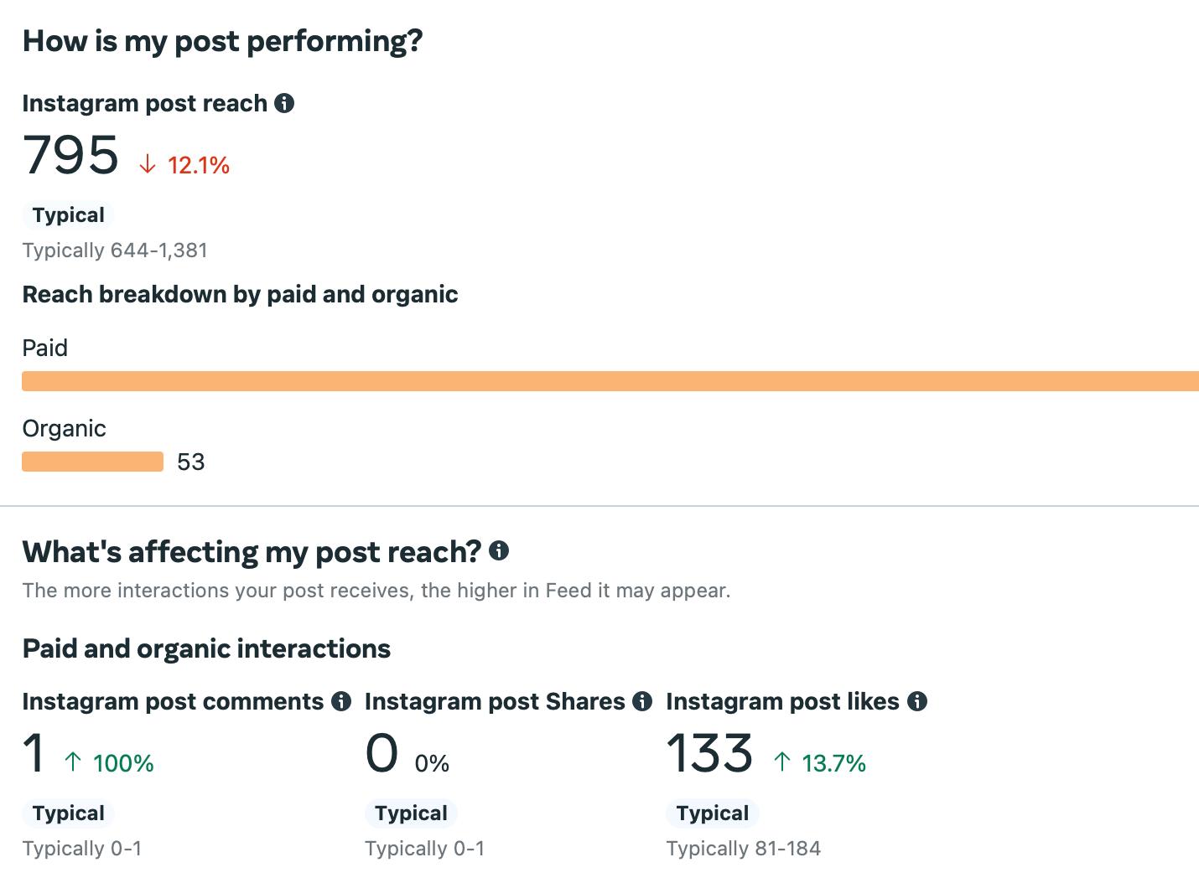This screenshot has height=883, width=1199.
Task: Click the Organic reach orange bar
Action: tap(92, 462)
